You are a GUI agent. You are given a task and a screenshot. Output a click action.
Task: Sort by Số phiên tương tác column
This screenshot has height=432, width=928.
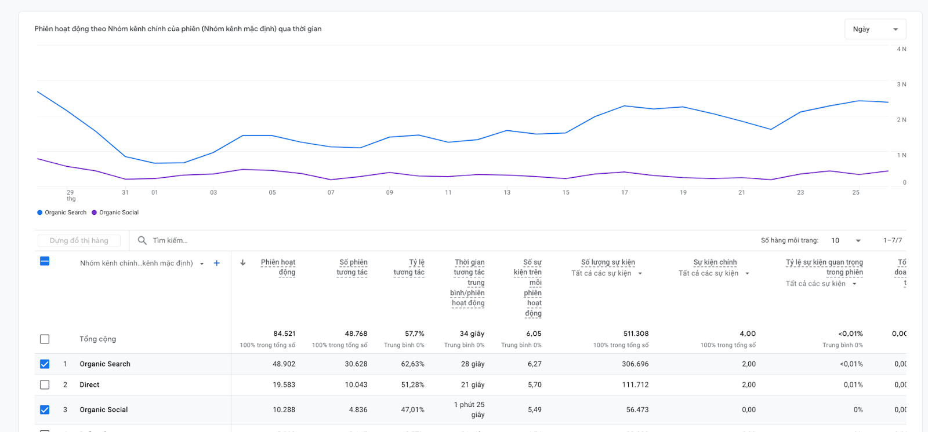click(352, 267)
